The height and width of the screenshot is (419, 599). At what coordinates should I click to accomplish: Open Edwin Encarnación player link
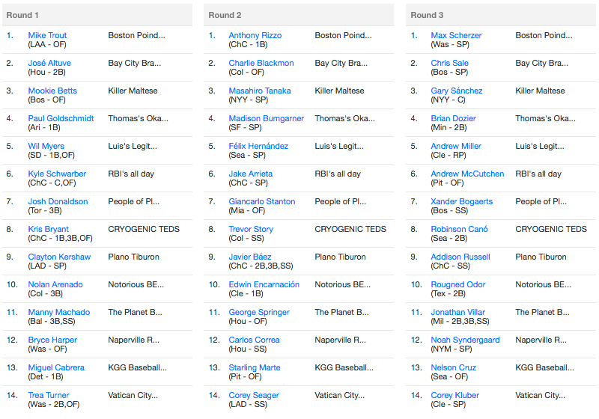264,284
